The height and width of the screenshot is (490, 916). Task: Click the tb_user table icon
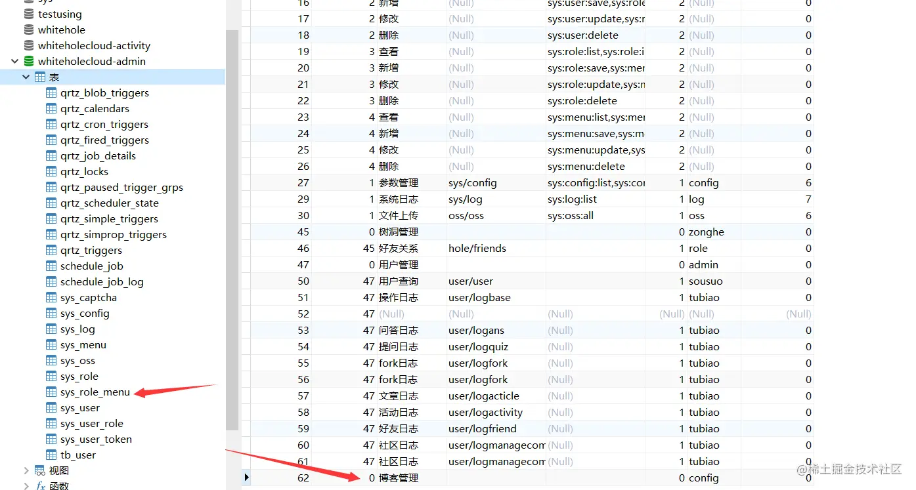tap(51, 455)
